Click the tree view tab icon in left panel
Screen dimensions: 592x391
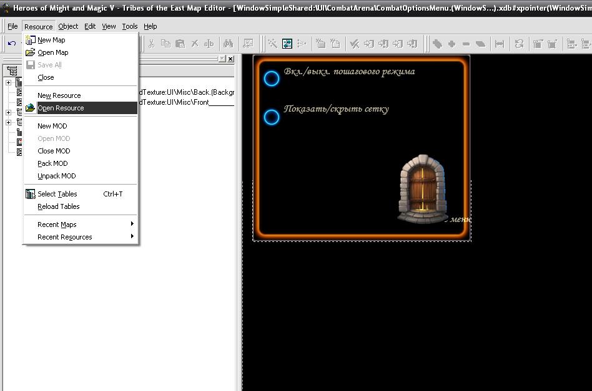12,70
